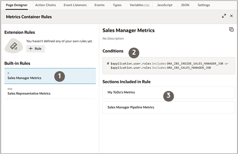
Task: Switch to the Variables (11) tab
Action: 139,5
